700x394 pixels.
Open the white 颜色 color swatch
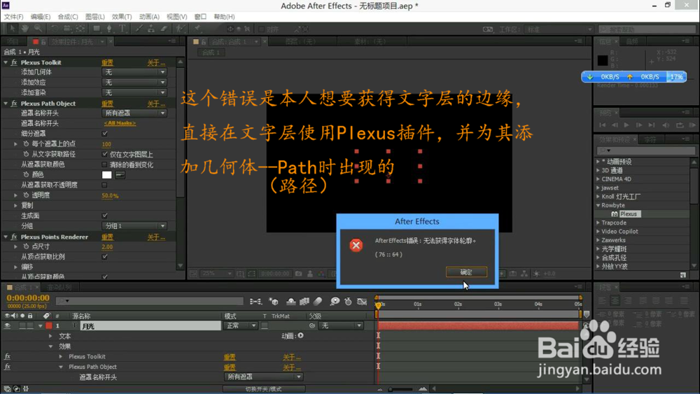pyautogui.click(x=106, y=175)
